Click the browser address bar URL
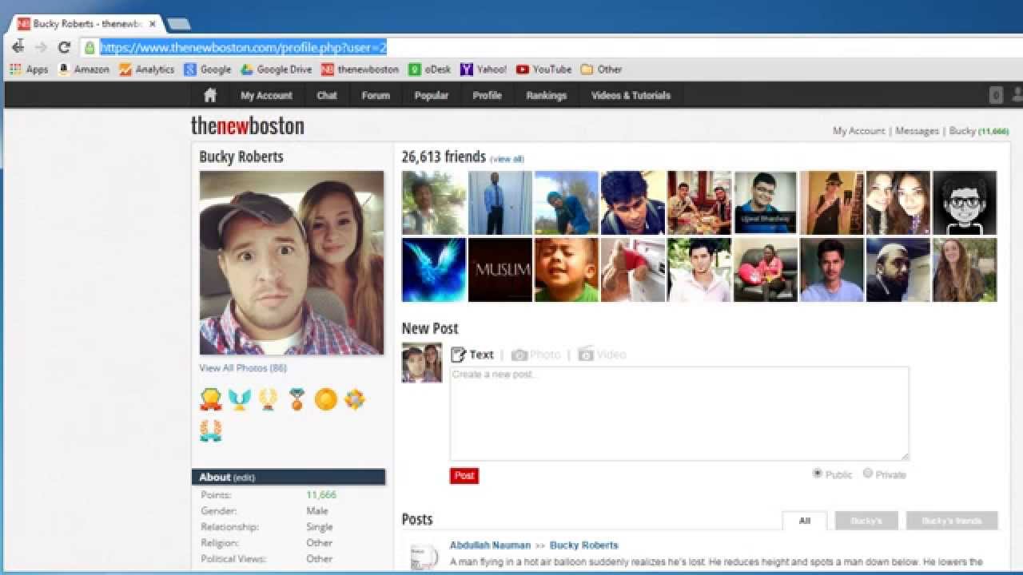Image resolution: width=1023 pixels, height=575 pixels. (x=243, y=48)
